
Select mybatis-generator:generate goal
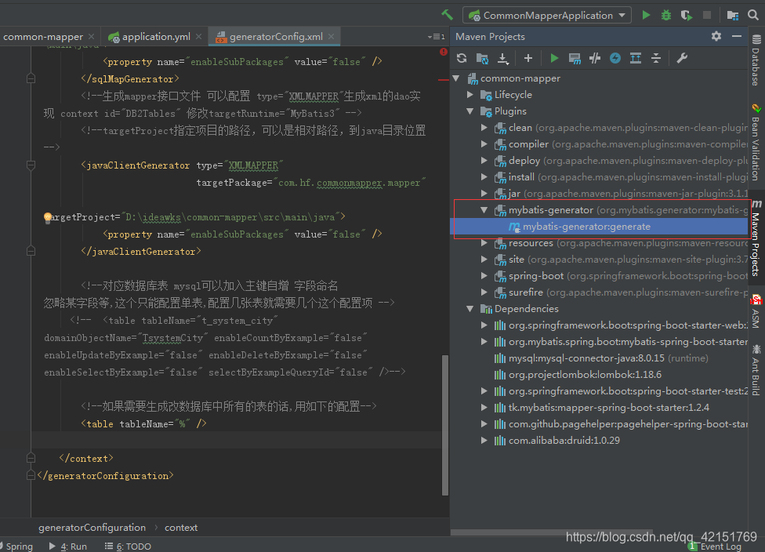[599, 227]
